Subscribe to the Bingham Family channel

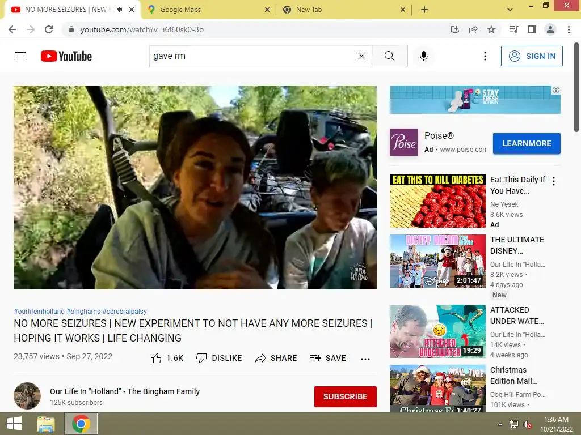coord(346,396)
